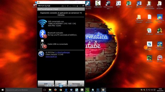Click the "Cable USB no conectado" text

coord(58,44)
